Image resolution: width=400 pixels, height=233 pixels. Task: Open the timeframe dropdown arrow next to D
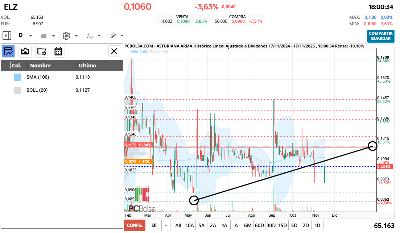click(30, 36)
